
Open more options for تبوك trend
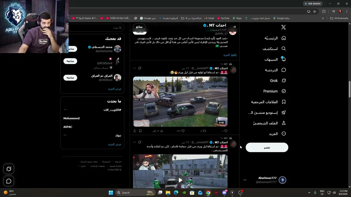click(x=65, y=135)
